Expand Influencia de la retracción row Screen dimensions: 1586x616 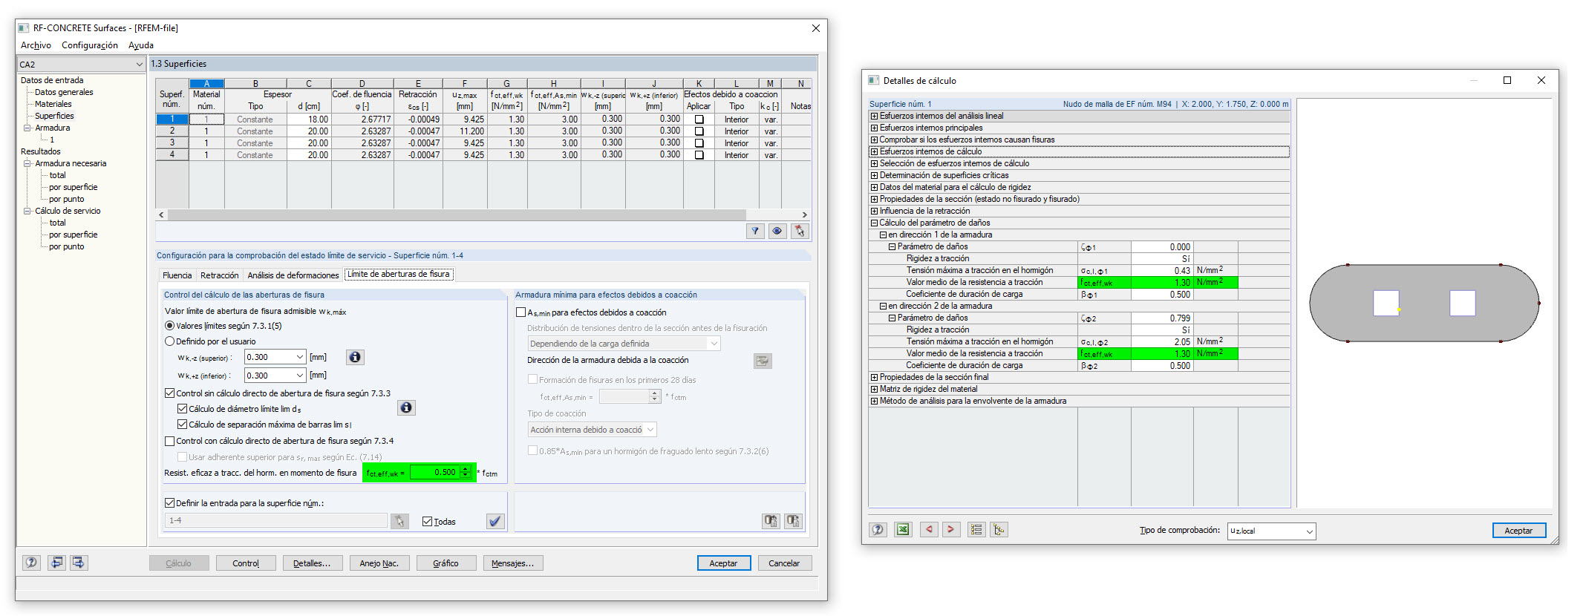point(874,211)
